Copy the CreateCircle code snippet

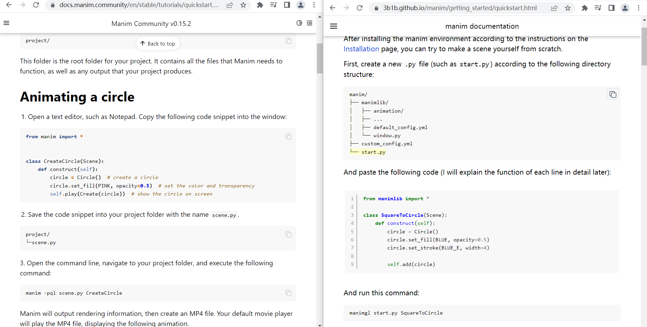click(288, 137)
